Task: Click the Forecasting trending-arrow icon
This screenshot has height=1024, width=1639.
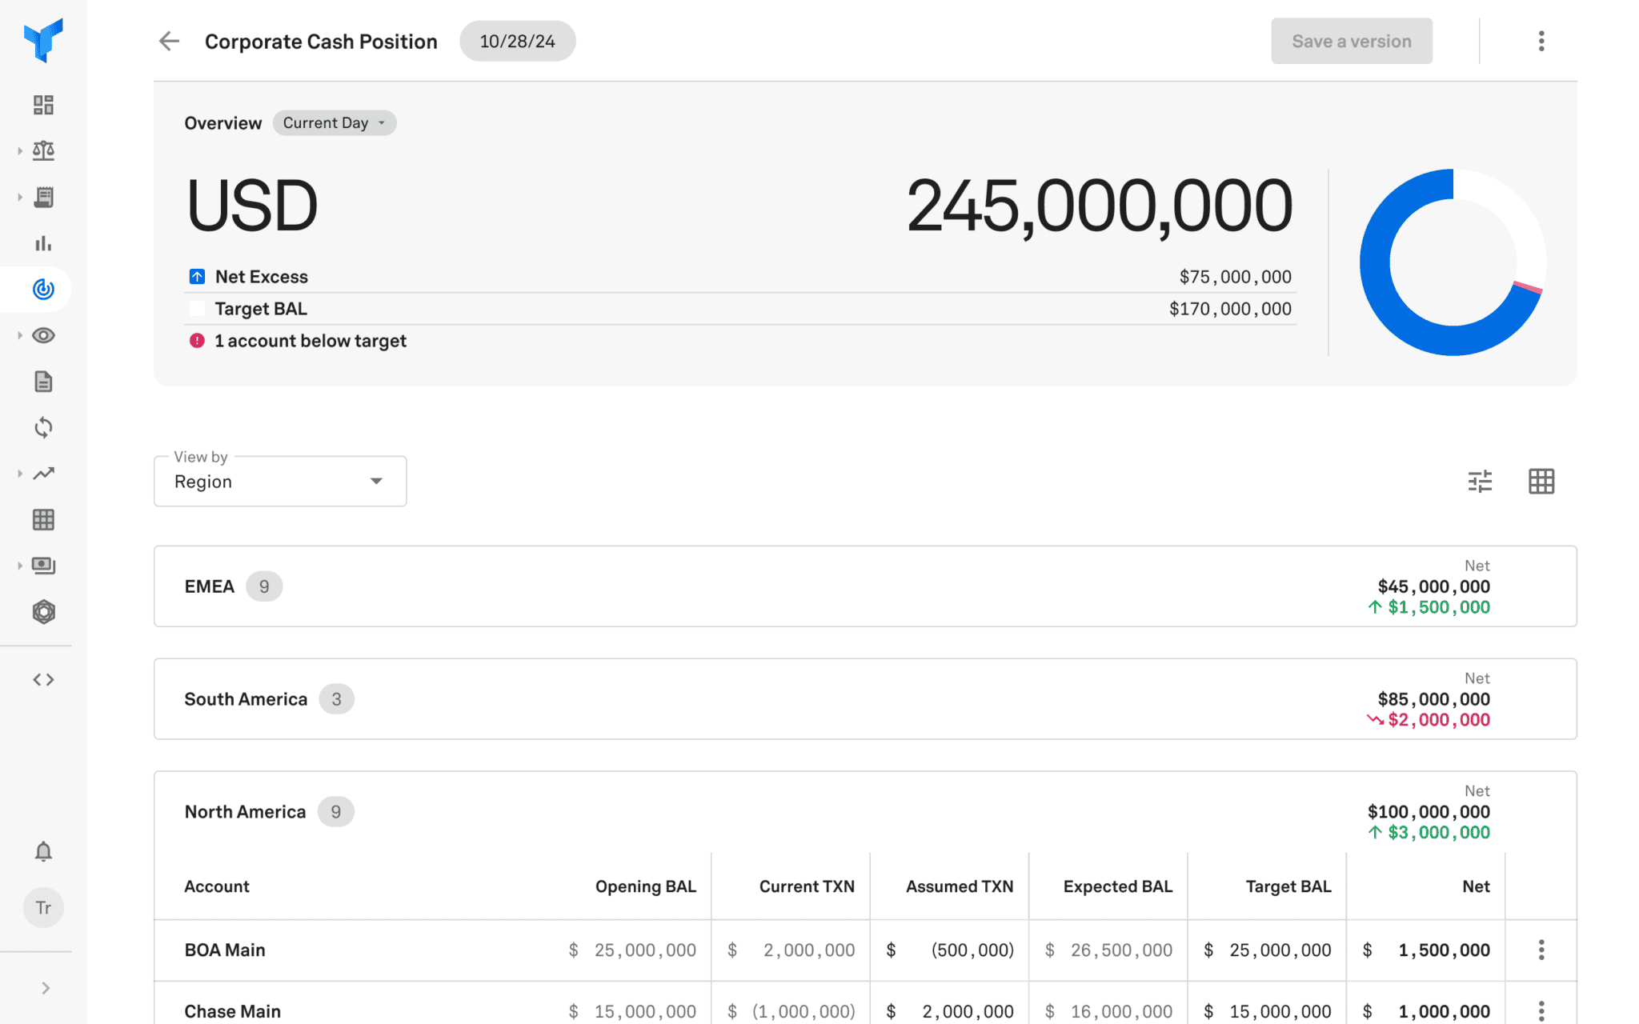Action: (42, 473)
